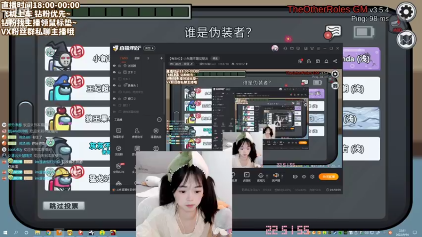Toggle visibility eye of 文本 2 source
The image size is (422, 237).
pyautogui.click(x=114, y=72)
